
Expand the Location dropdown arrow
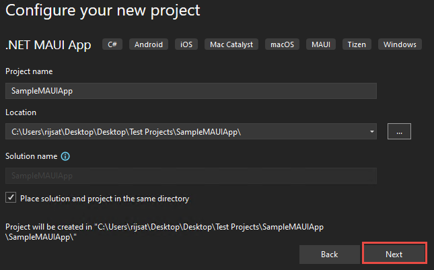(372, 131)
